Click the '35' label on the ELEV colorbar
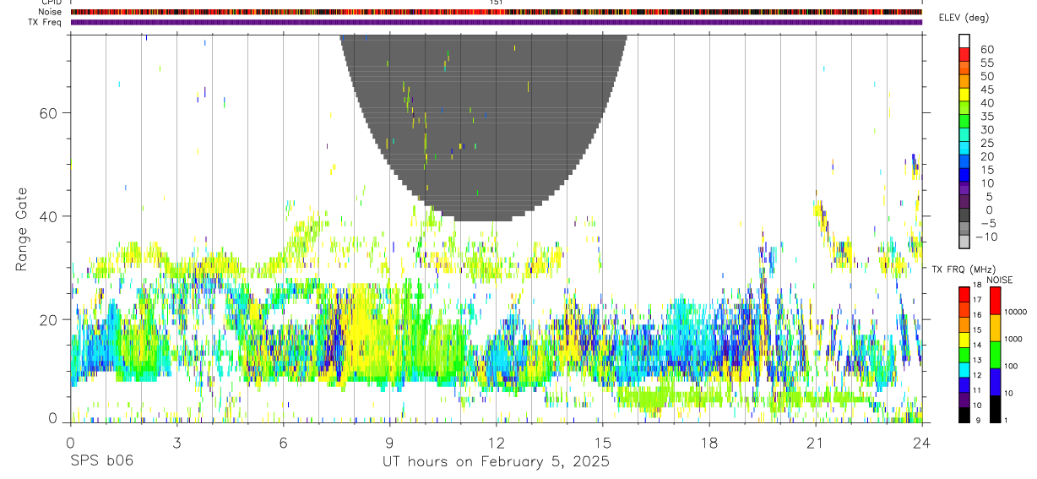1037x479 pixels. coord(986,116)
